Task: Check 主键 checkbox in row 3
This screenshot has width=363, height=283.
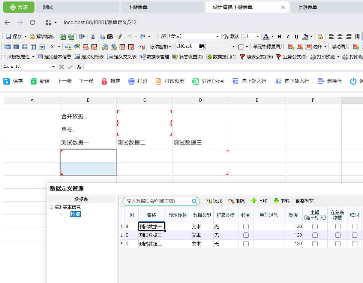Action: point(315,243)
